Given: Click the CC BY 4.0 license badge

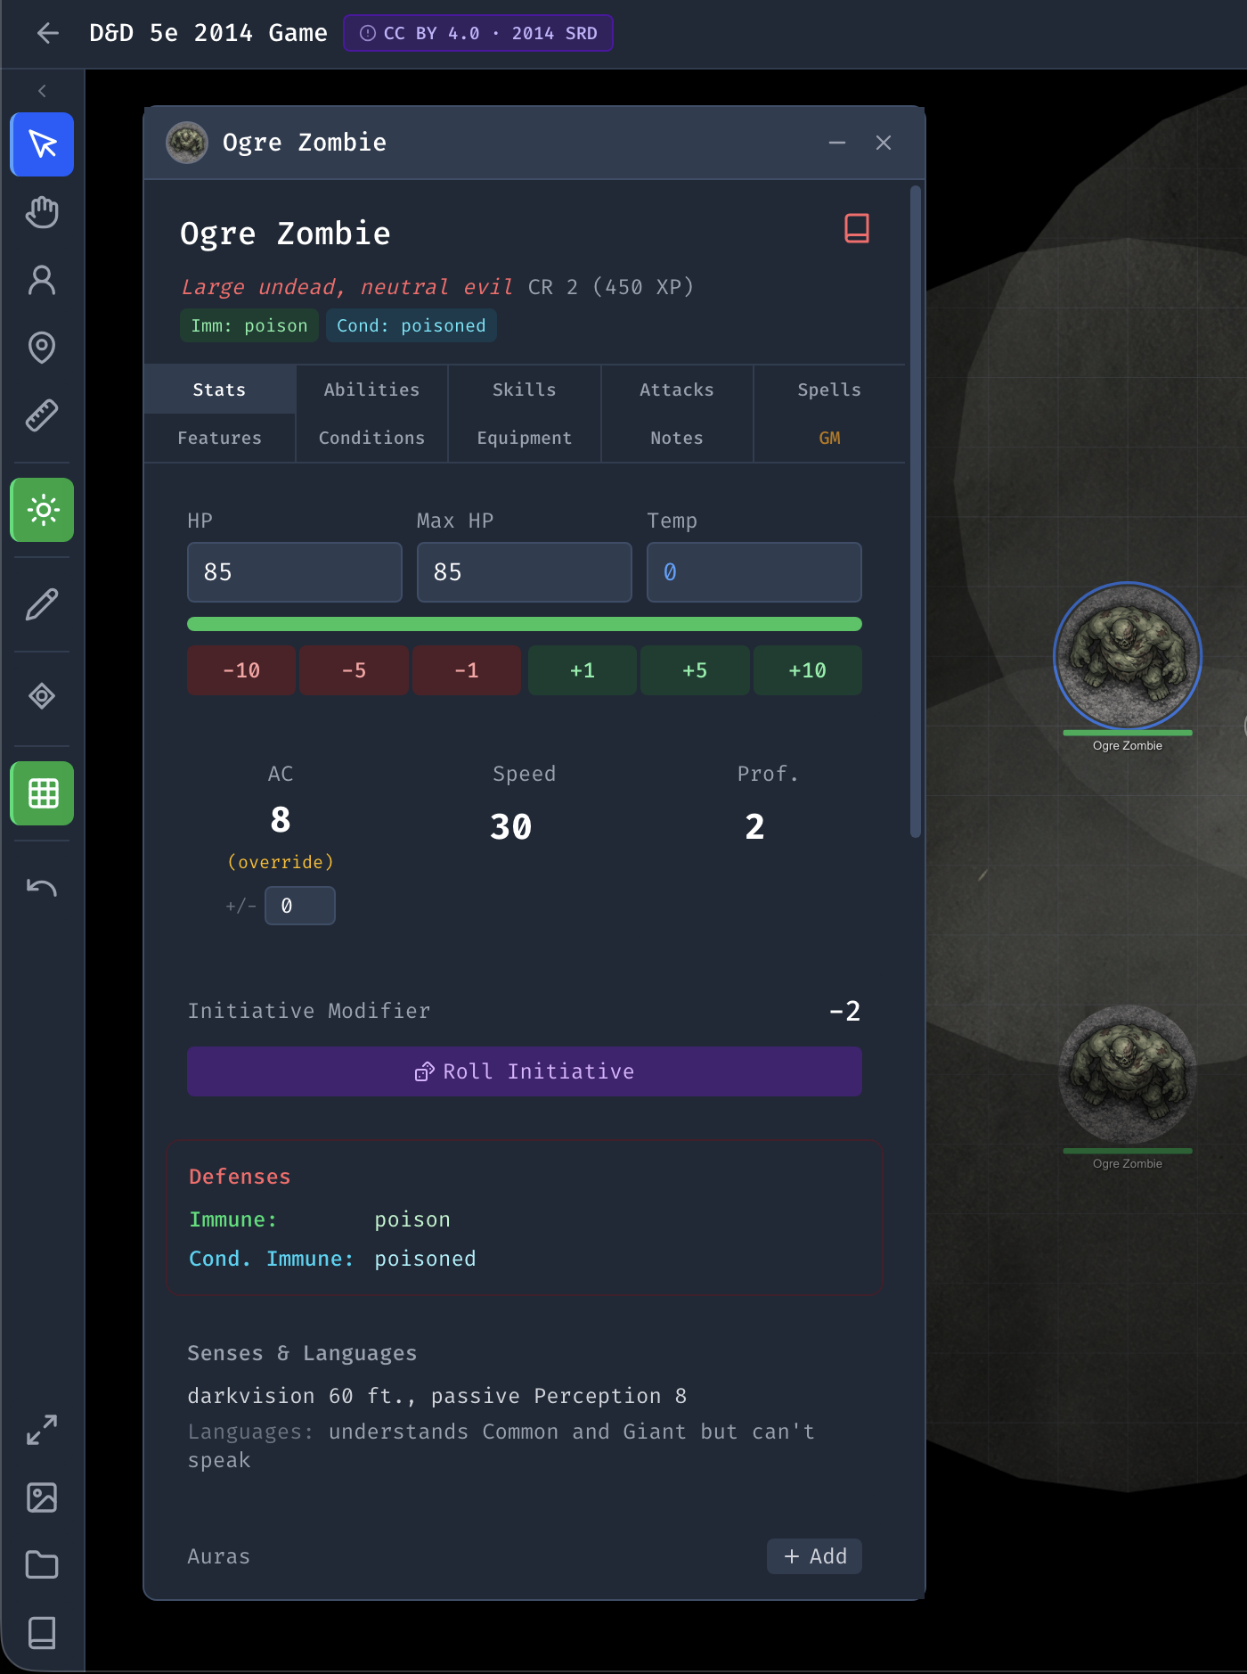Looking at the screenshot, I should 478,33.
